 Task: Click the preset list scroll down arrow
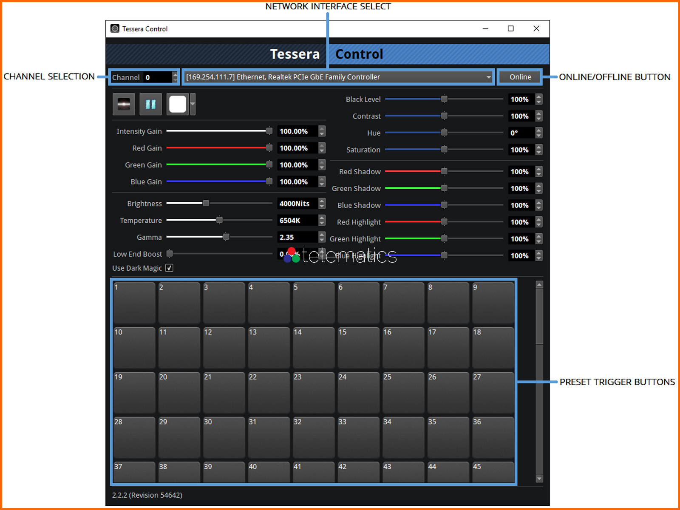tap(539, 479)
